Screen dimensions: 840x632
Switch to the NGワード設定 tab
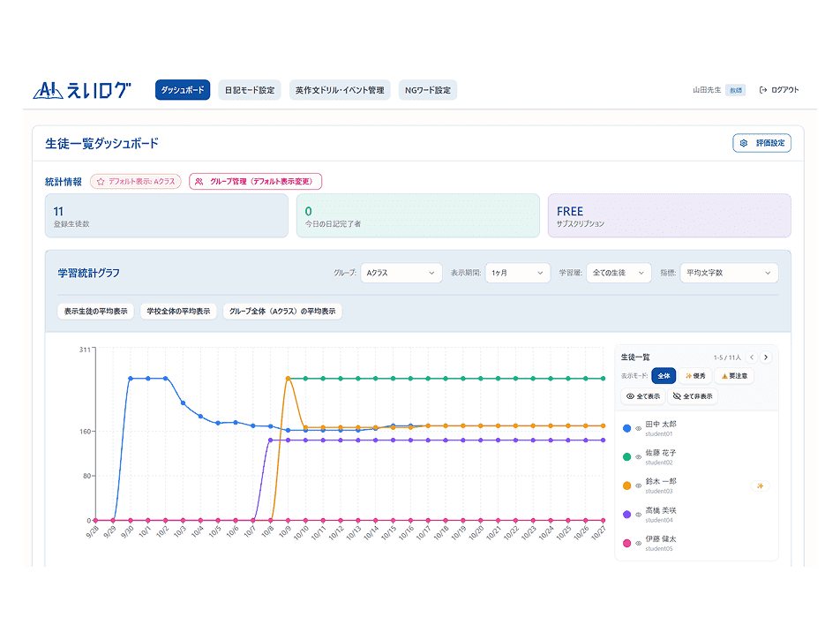pyautogui.click(x=428, y=90)
